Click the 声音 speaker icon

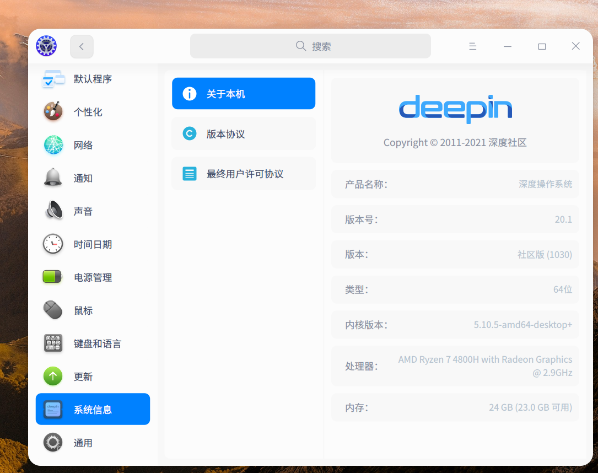(x=54, y=211)
